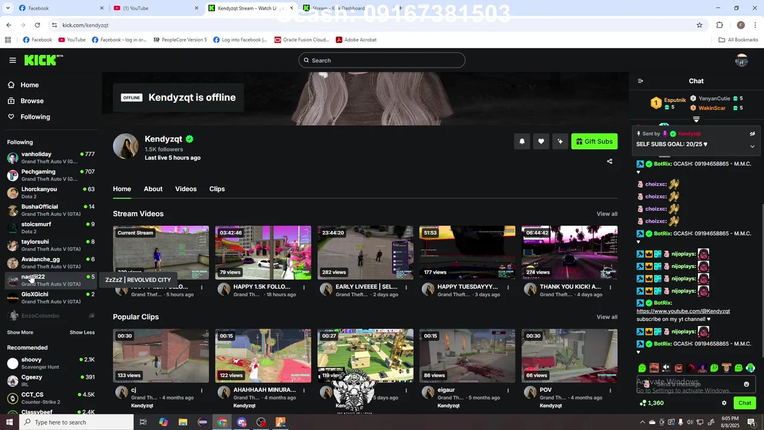Open chat settings gear icon
The height and width of the screenshot is (430, 764).
pyautogui.click(x=724, y=403)
